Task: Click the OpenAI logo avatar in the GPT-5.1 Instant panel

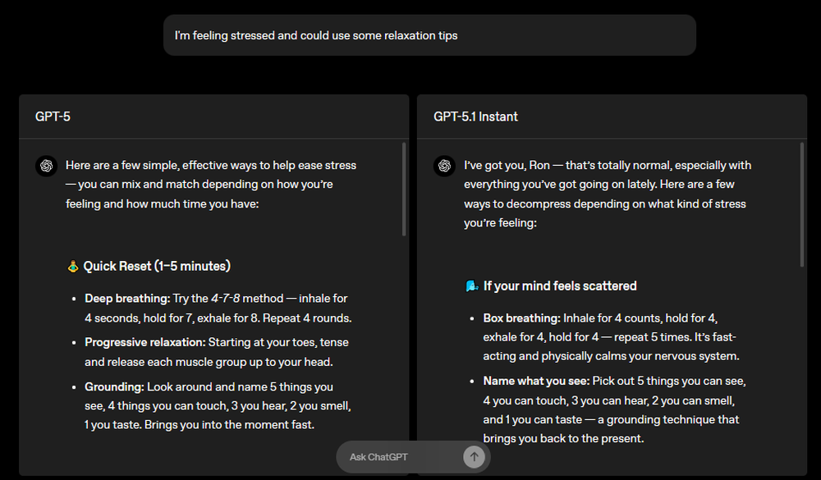Action: point(445,166)
